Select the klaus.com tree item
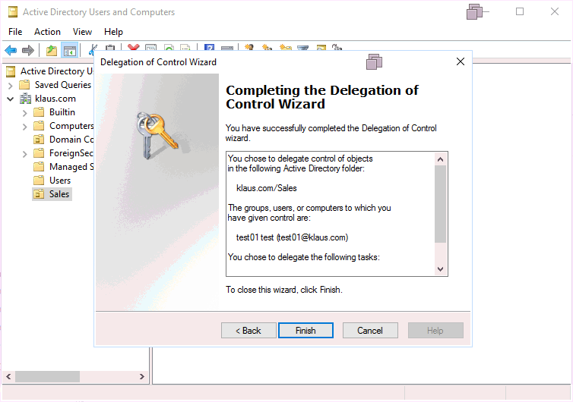 55,99
